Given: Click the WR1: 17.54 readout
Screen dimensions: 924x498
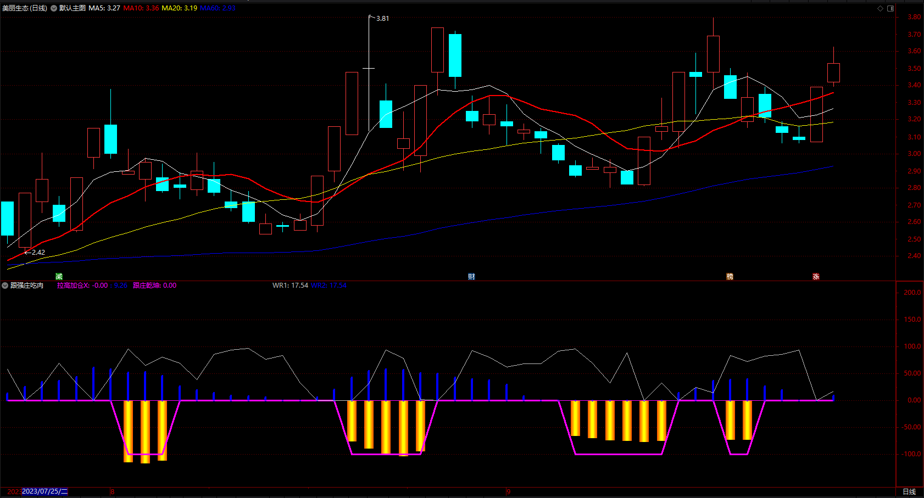Looking at the screenshot, I should click(x=290, y=286).
